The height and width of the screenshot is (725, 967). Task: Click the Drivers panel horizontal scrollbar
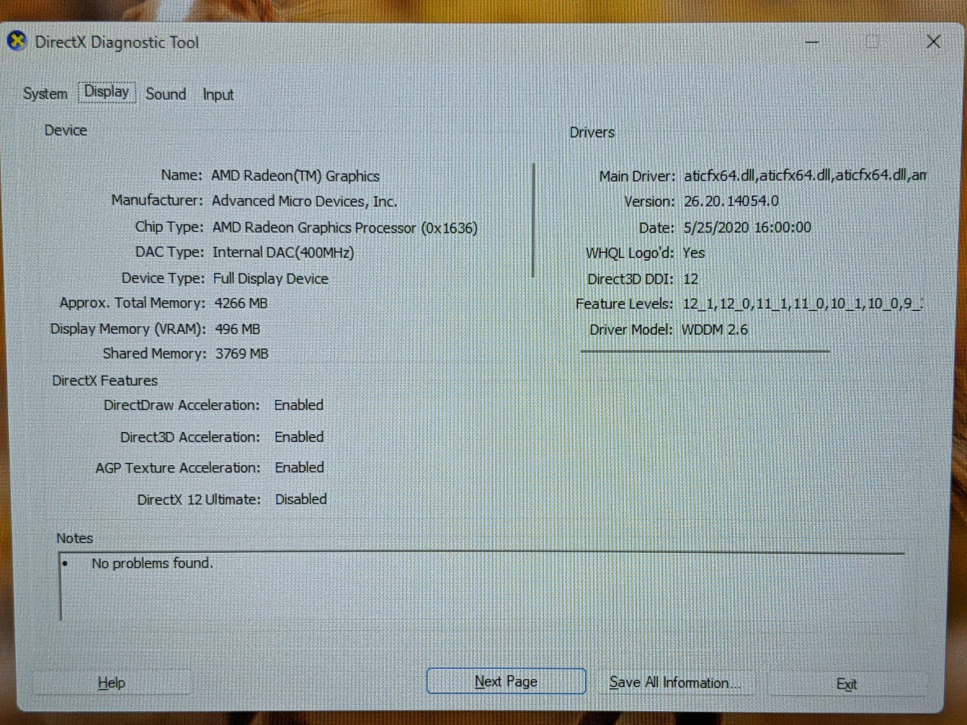point(705,351)
